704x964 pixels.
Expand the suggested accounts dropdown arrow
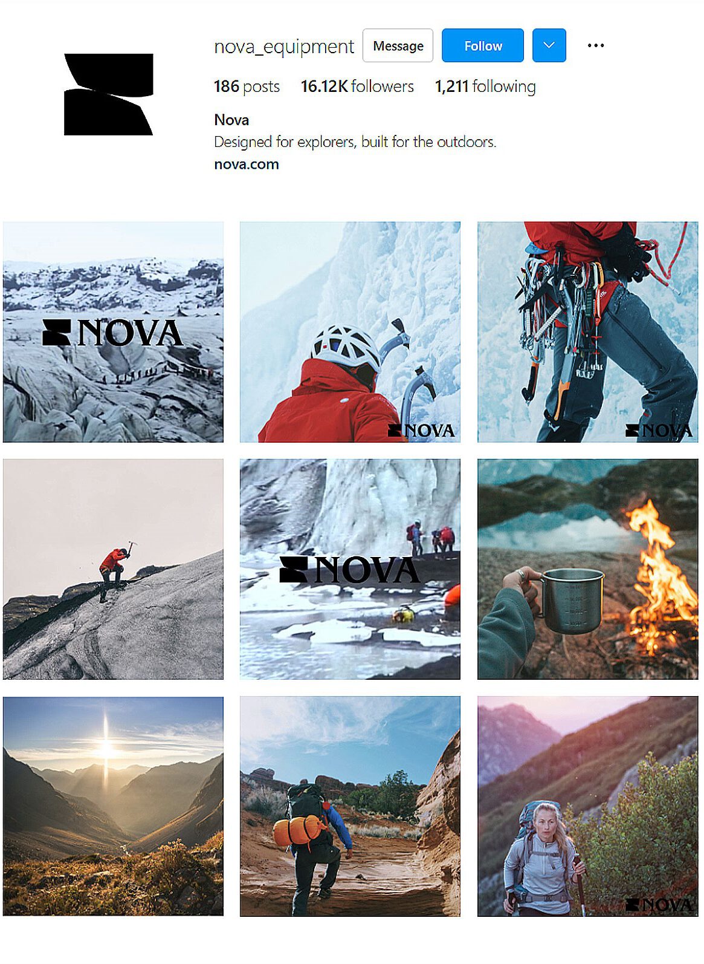pyautogui.click(x=549, y=45)
